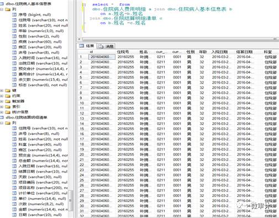This screenshot has width=279, height=218.
Task: Switch to the 消息 tab
Action: pyautogui.click(x=106, y=46)
